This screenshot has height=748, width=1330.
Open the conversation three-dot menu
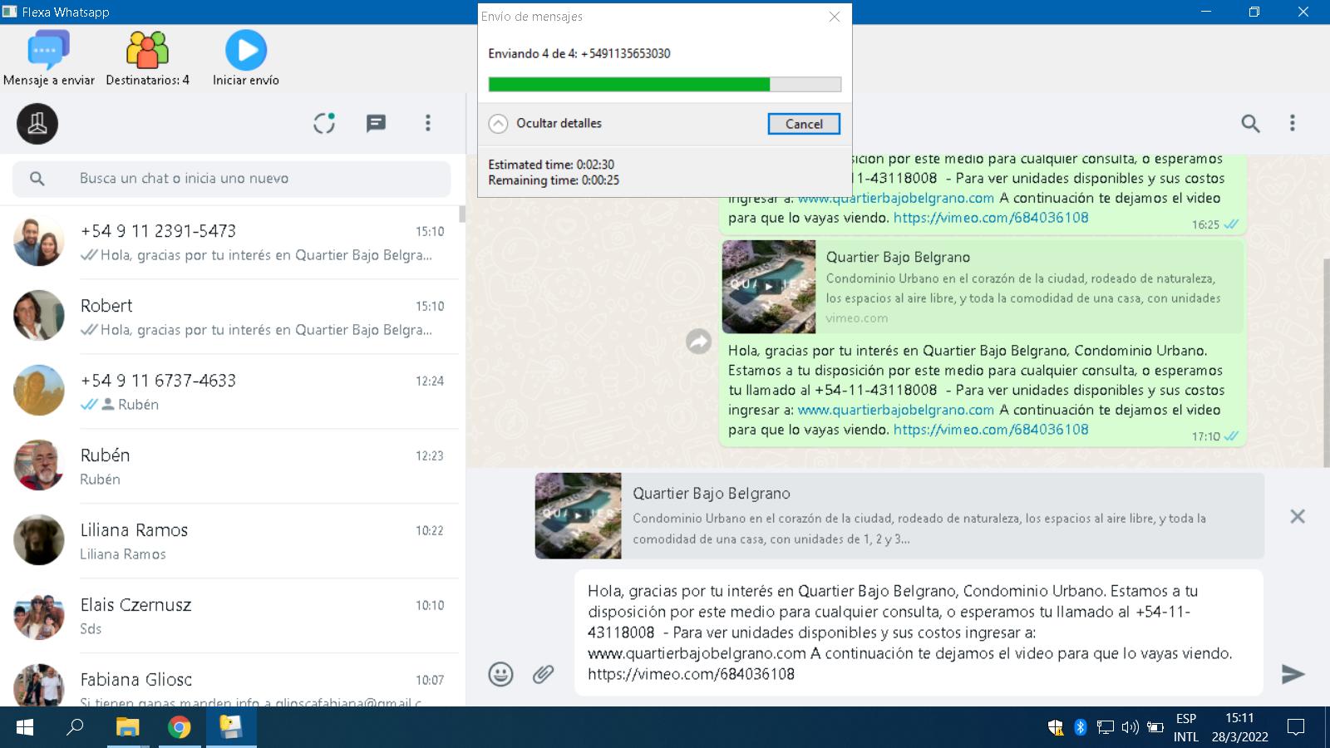[1292, 123]
